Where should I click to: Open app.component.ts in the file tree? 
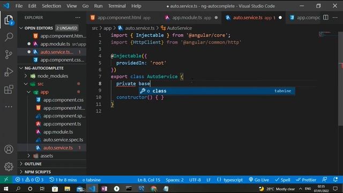point(62,124)
